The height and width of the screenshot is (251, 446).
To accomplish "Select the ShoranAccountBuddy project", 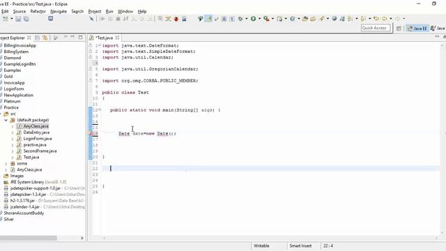I will tap(24, 213).
